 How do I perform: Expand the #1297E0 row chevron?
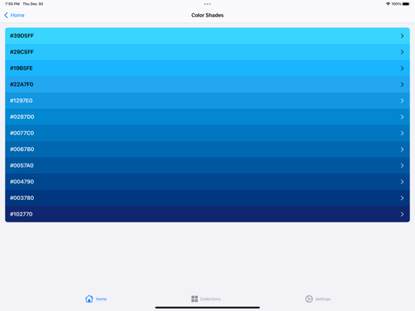(x=402, y=101)
